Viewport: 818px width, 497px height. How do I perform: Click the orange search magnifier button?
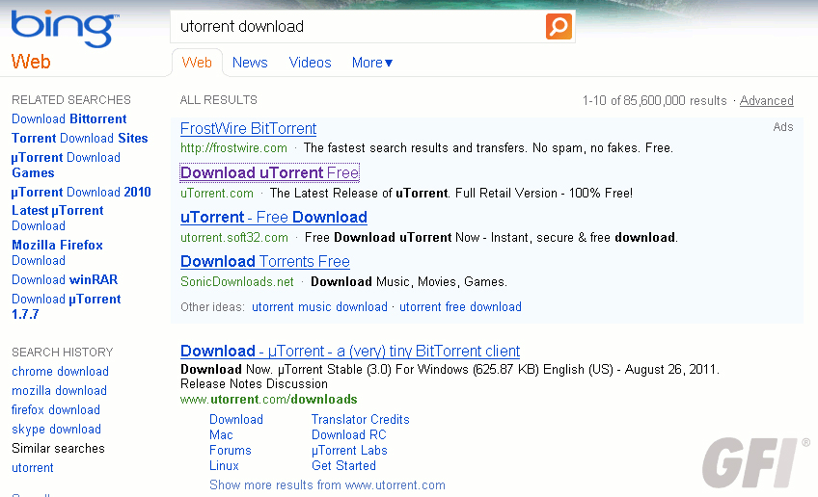click(559, 26)
